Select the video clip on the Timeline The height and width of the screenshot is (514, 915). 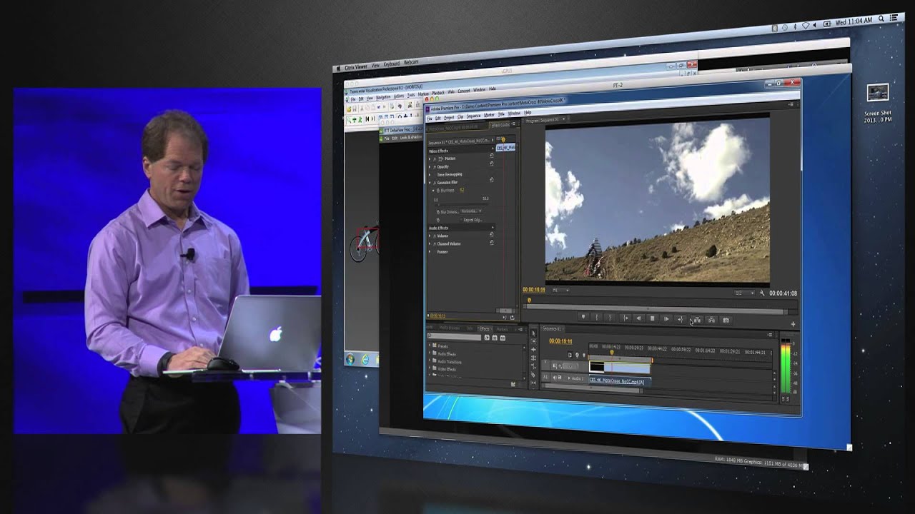point(619,366)
